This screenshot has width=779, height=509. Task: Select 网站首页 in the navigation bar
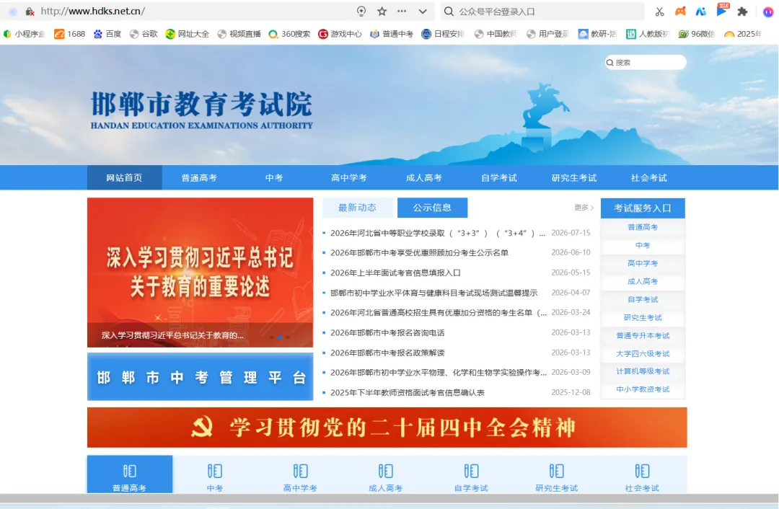[x=124, y=178]
